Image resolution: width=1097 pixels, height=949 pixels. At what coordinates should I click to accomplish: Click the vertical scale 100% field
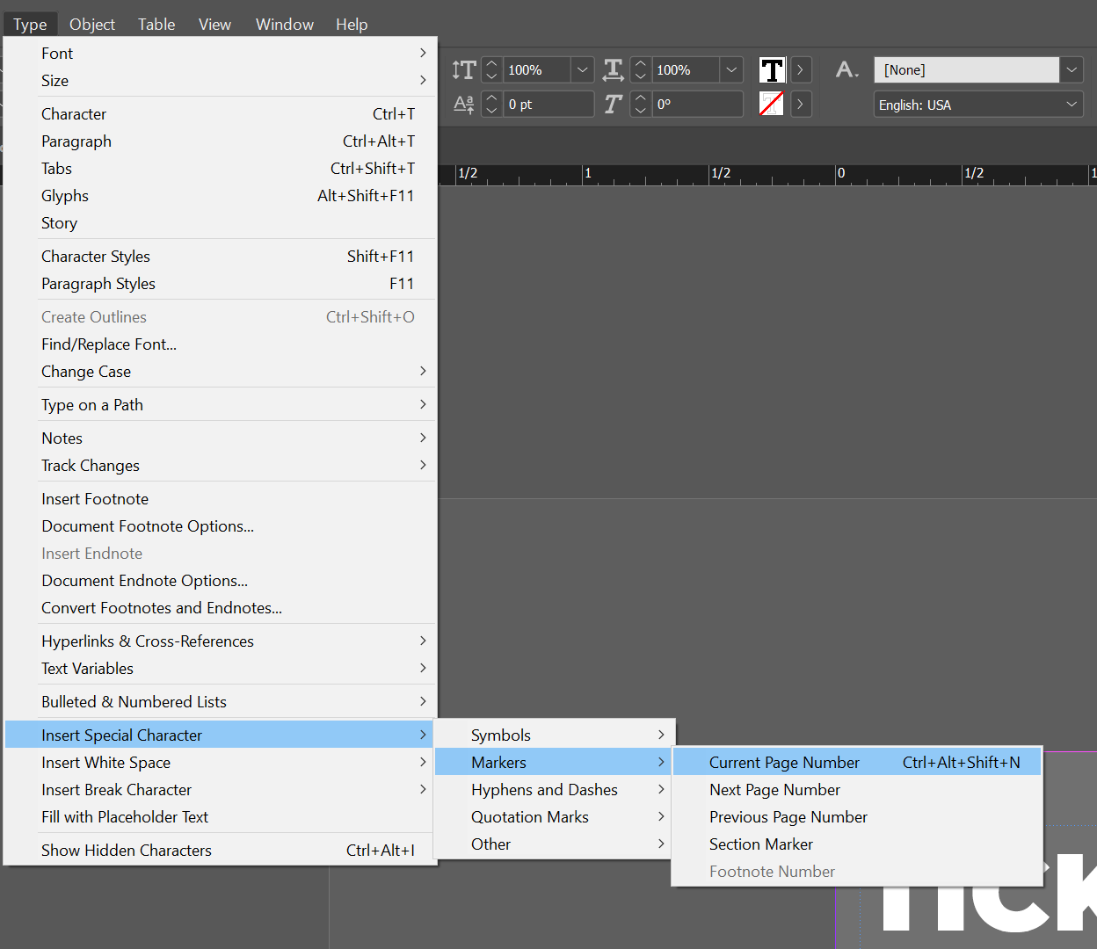tap(537, 69)
